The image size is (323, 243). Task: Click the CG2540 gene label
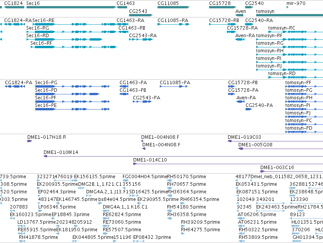(254, 3)
